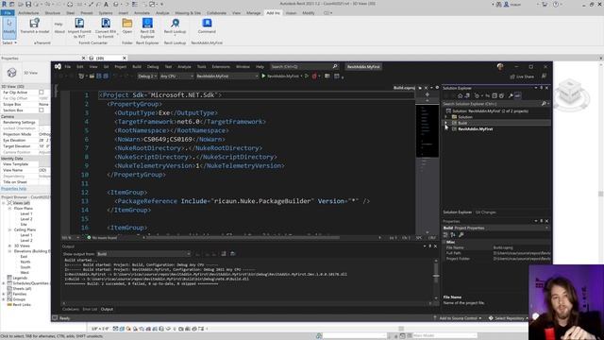Open Any CPU platform dropdown

click(176, 76)
